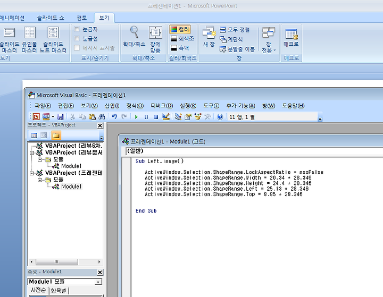This screenshot has height=297, width=383.
Task: Switch to 검토 ribbon tab
Action: [81, 18]
